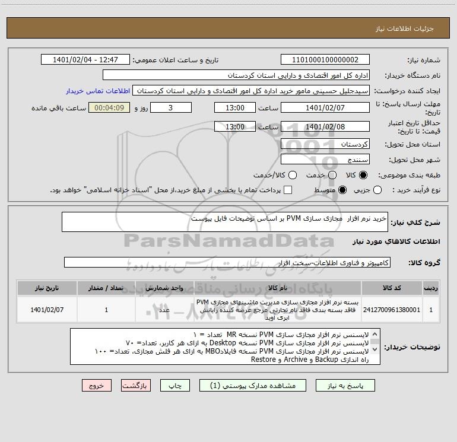The image size is (457, 442).
Task: Click the remaining time 00:04:09 field
Action: (109, 107)
